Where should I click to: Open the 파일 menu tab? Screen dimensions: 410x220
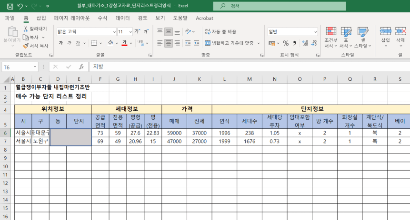tap(10, 18)
